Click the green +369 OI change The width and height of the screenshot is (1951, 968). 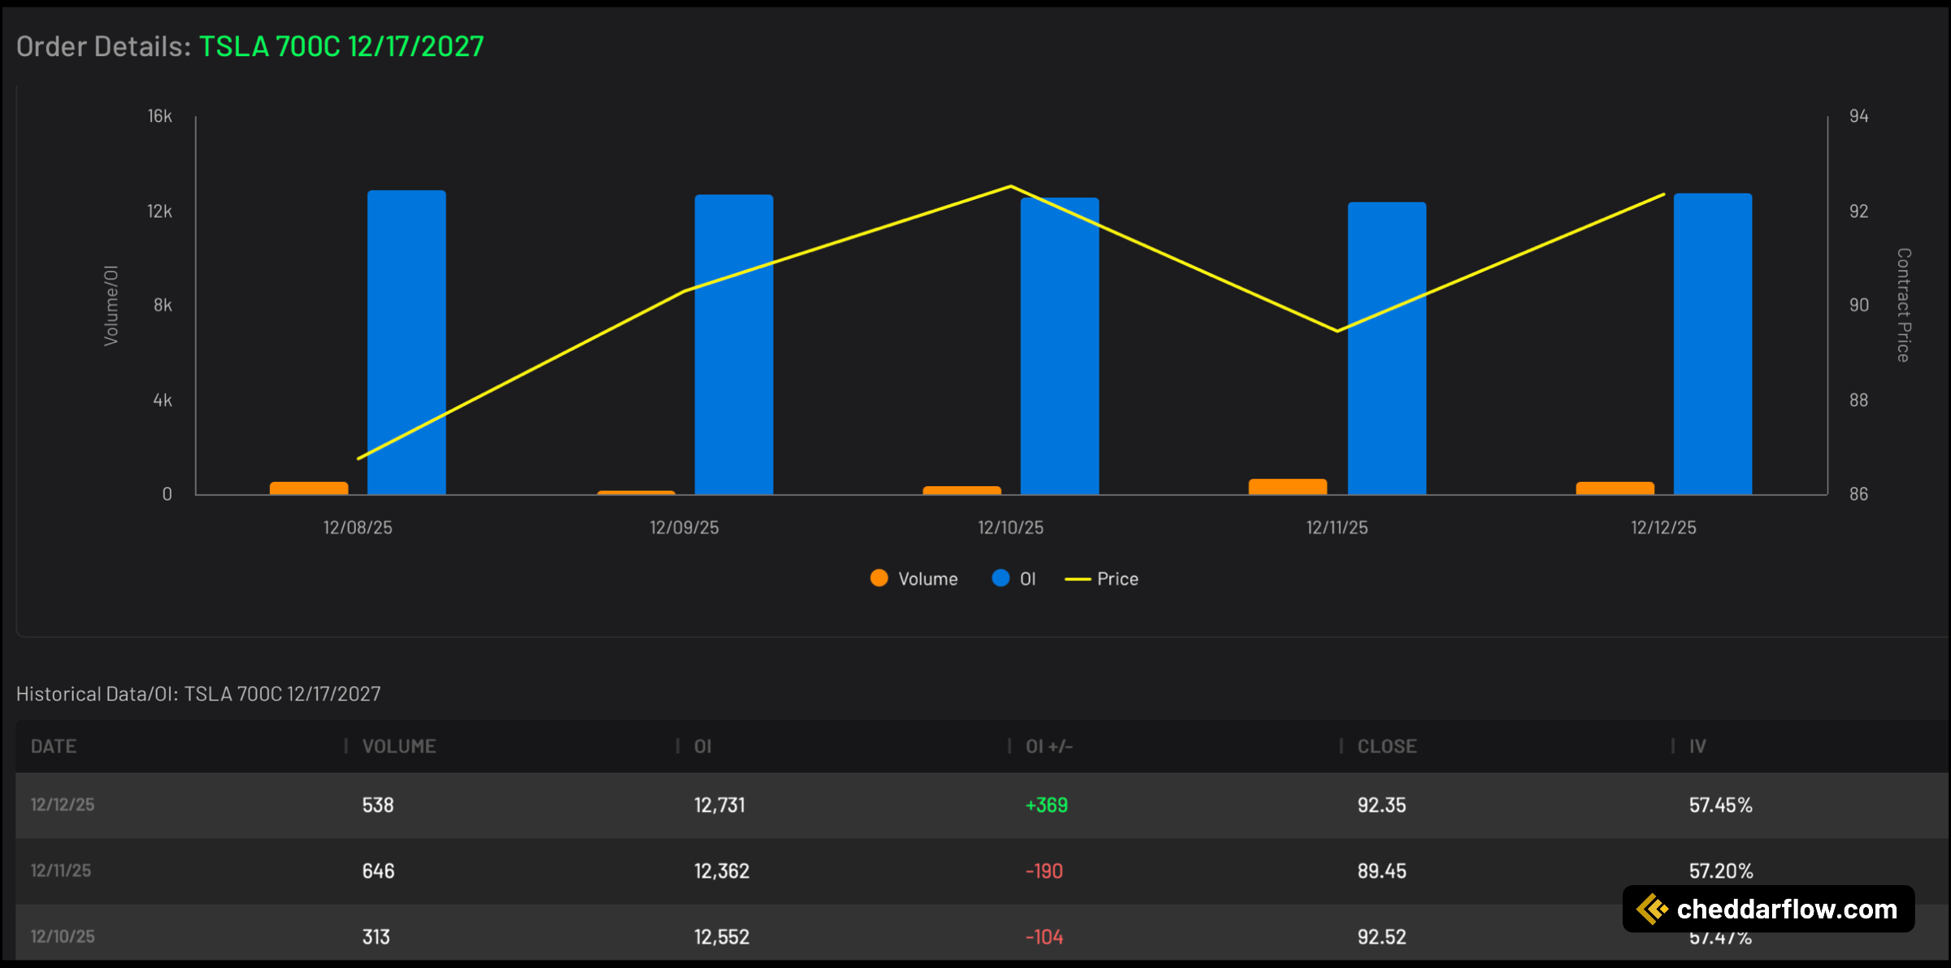1046,805
